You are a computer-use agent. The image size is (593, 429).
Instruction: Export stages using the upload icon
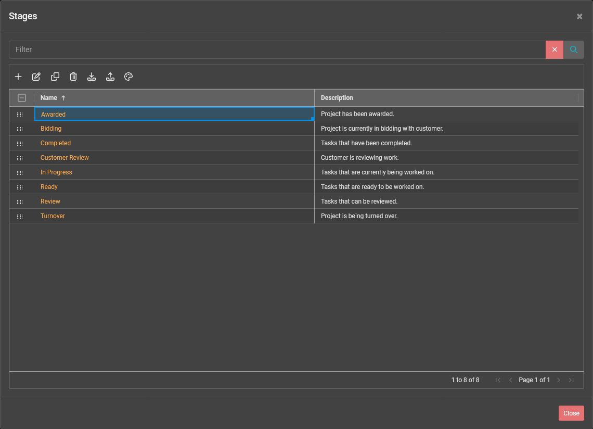pyautogui.click(x=110, y=77)
